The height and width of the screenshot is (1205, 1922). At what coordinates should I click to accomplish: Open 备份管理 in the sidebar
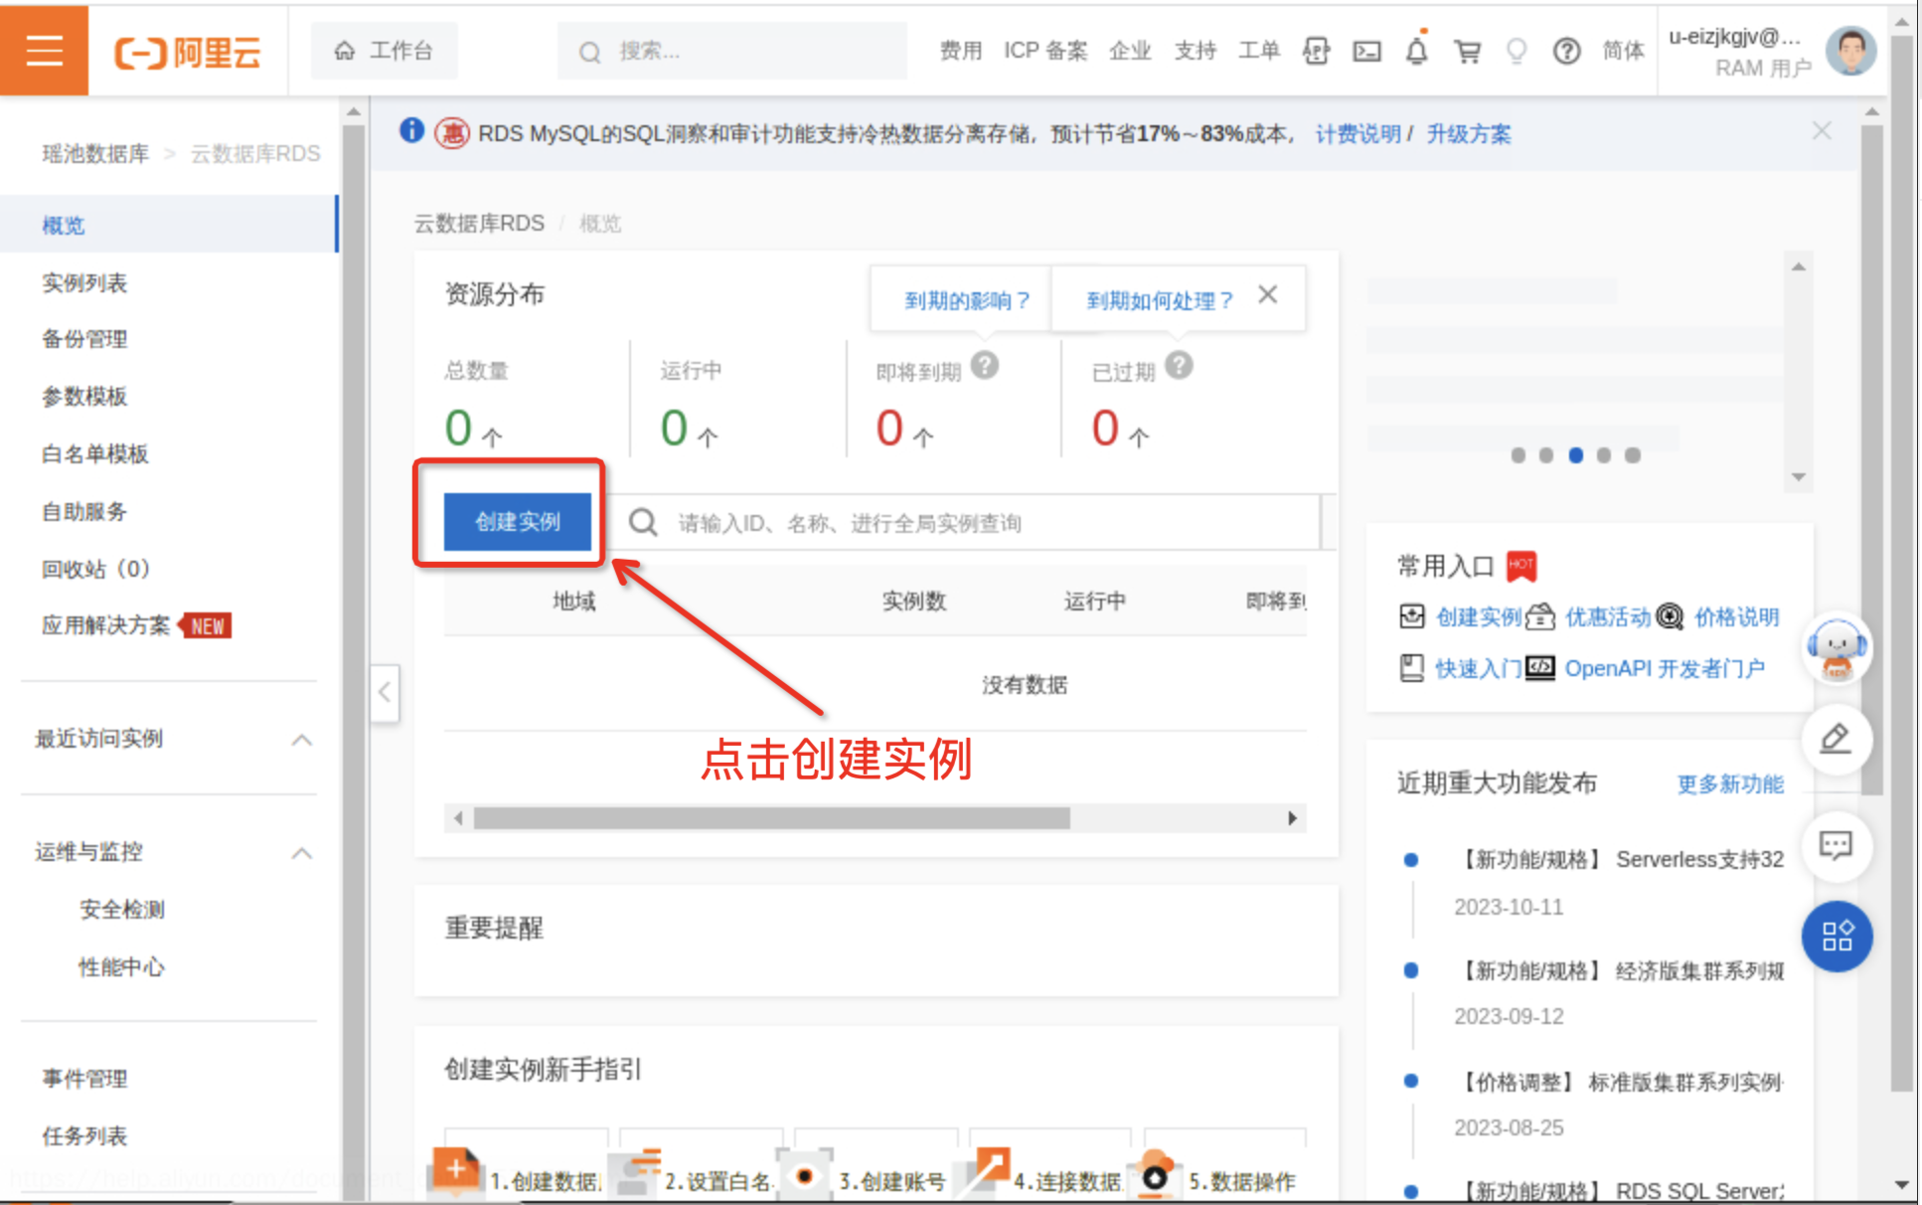(x=84, y=339)
